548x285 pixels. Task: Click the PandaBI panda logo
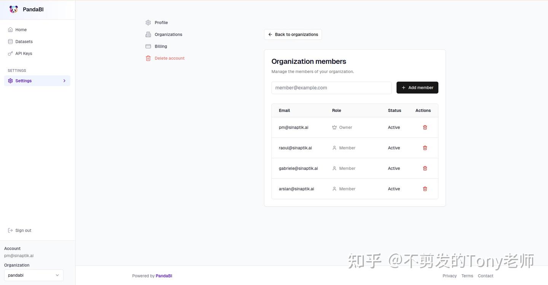[14, 10]
